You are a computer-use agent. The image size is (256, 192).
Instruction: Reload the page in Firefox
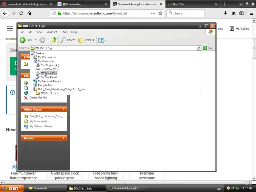click(x=21, y=13)
